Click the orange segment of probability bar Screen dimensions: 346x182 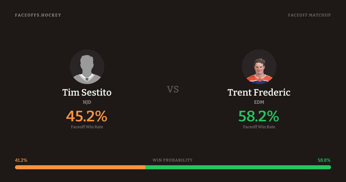(80, 167)
